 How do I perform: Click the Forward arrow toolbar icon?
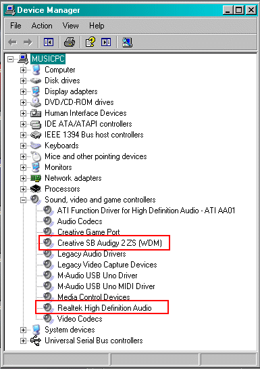point(28,43)
